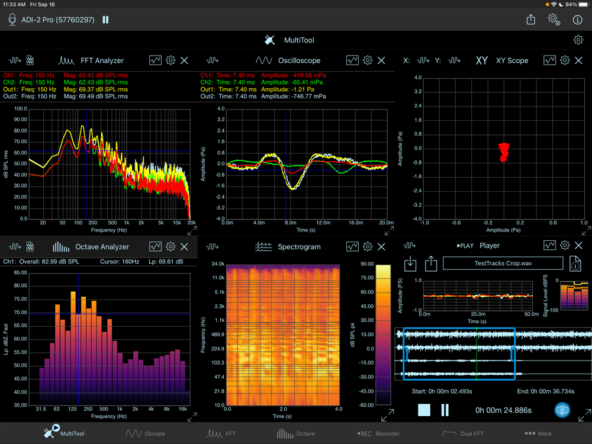Viewport: 592px width, 444px height.
Task: Import audio file in Player panel
Action: coord(410,263)
